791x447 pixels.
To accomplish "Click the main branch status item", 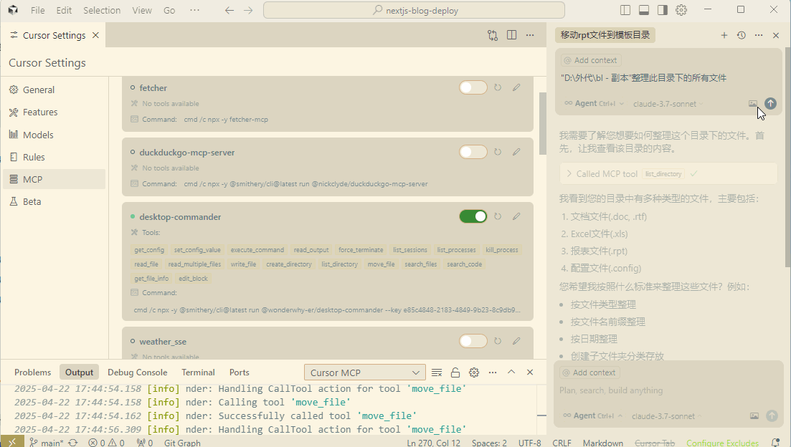I will (46, 443).
